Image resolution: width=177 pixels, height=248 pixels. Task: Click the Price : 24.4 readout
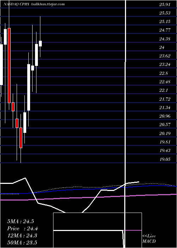pos(22,229)
